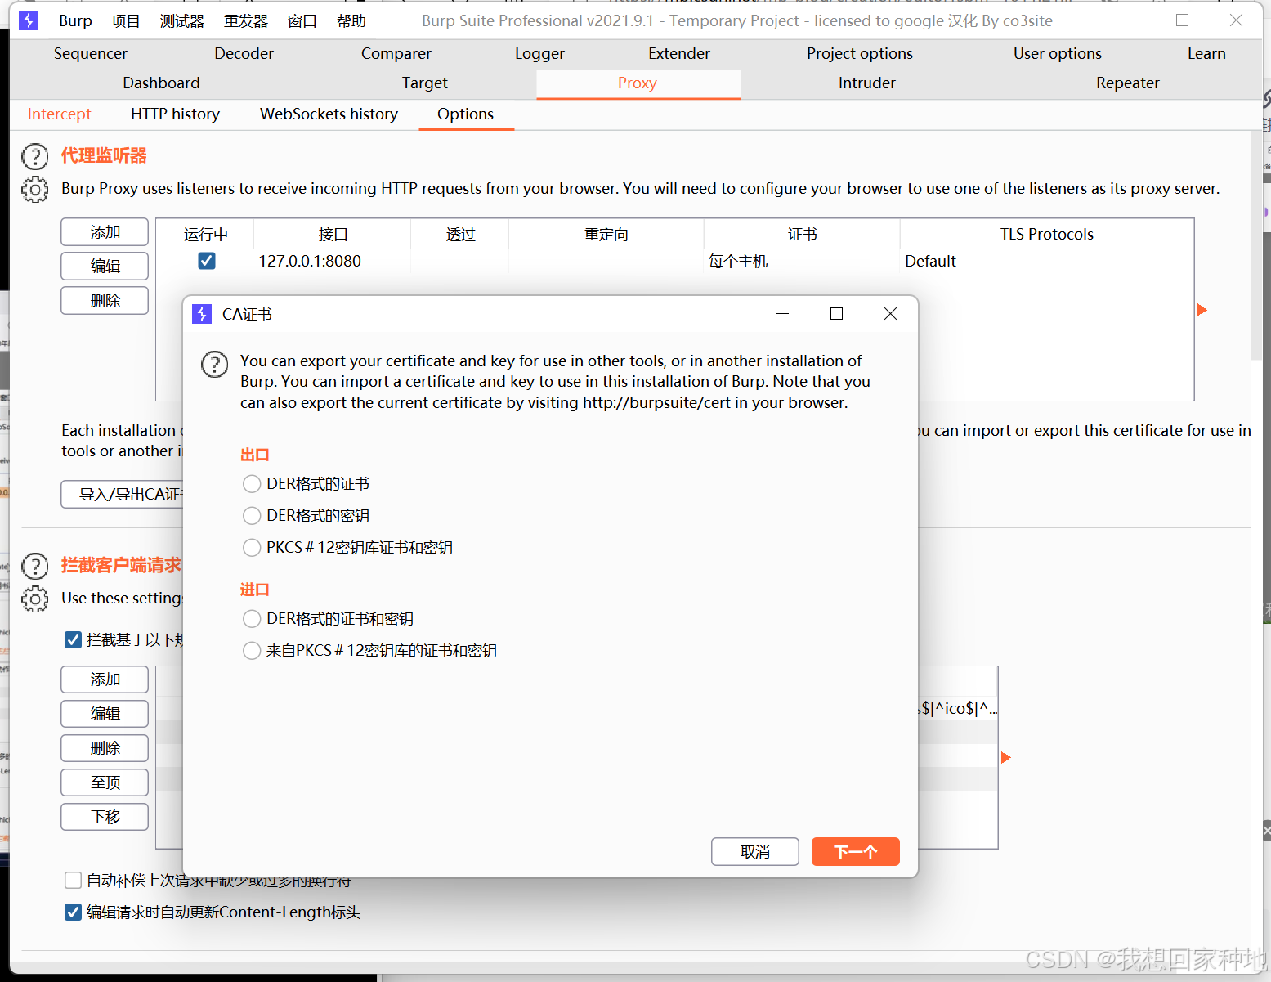Open the User options tab
The image size is (1271, 982).
pos(1058,53)
